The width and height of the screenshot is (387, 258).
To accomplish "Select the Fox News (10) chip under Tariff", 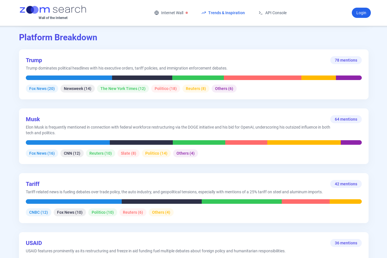I will (x=70, y=212).
